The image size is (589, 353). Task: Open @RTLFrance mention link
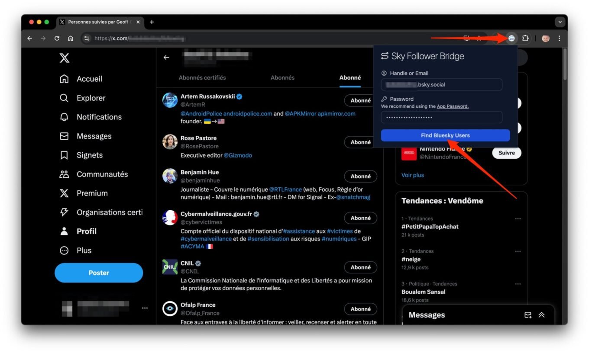286,189
